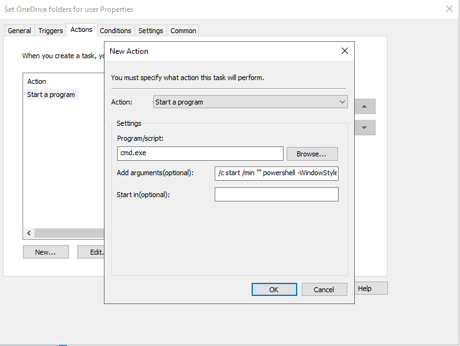Close the Properties window

(449, 9)
